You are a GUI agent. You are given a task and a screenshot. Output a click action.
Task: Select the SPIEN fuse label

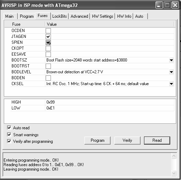pos(17,42)
